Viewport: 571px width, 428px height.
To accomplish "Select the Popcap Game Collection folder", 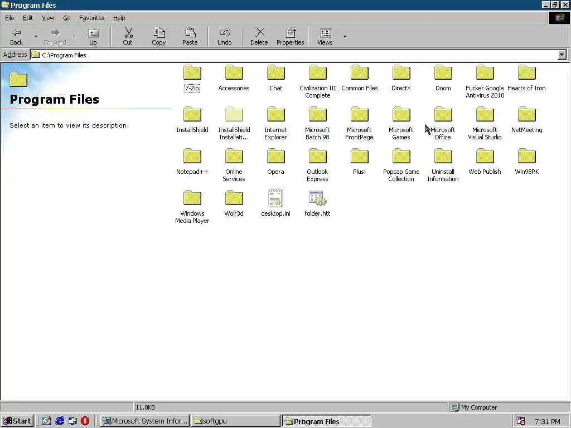I will click(x=401, y=165).
